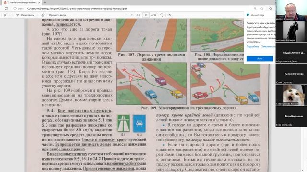The image size is (307, 172).
Task: Reload the PDF page in Edge
Action: tap(6, 9)
